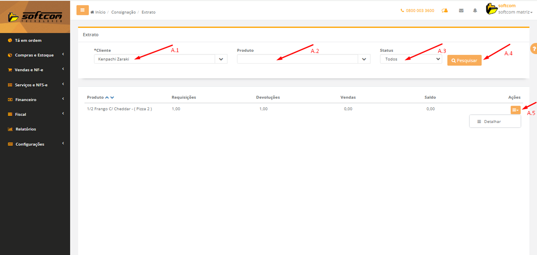Viewport: 537px width, 255px height.
Task: Click the Pesquisar search button
Action: (464, 61)
